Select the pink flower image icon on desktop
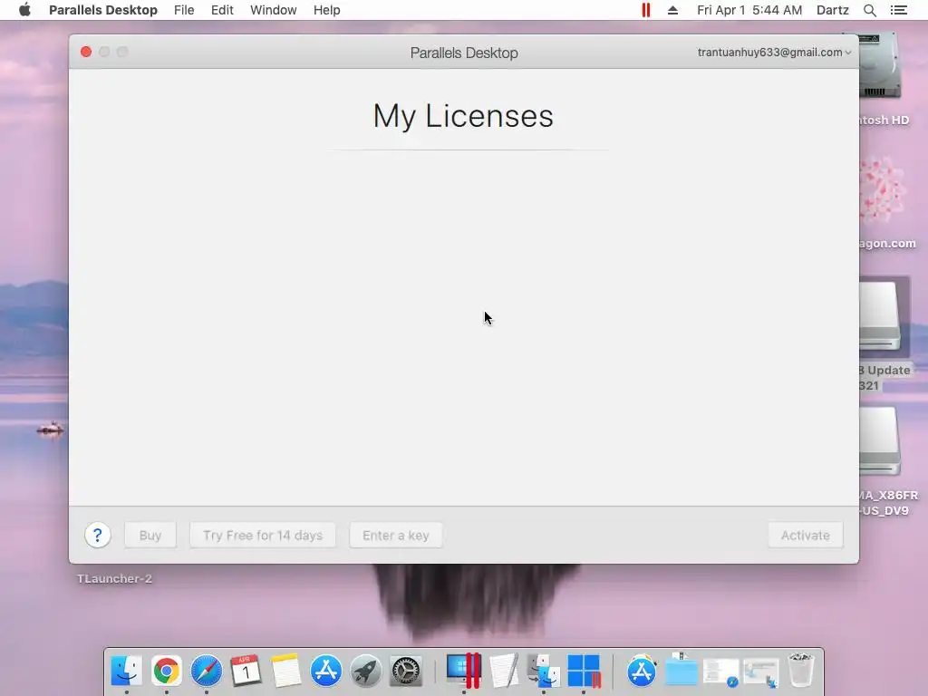 coord(882,190)
